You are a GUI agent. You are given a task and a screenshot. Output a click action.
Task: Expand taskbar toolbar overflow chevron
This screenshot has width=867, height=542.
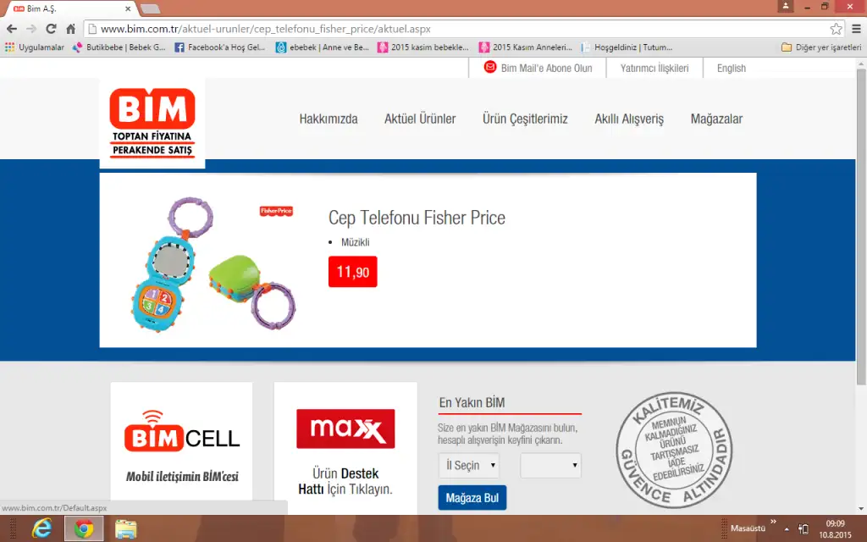click(773, 522)
